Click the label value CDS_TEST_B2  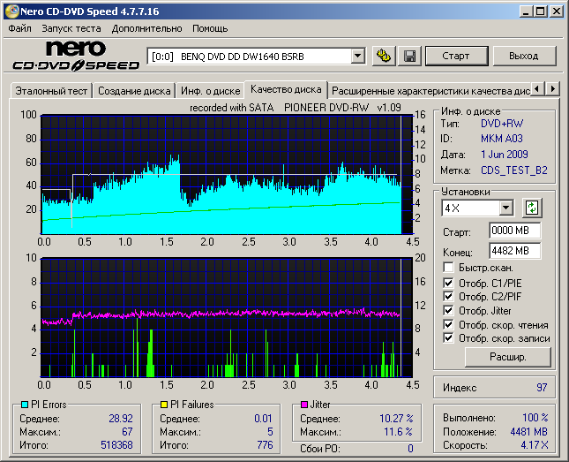point(513,170)
